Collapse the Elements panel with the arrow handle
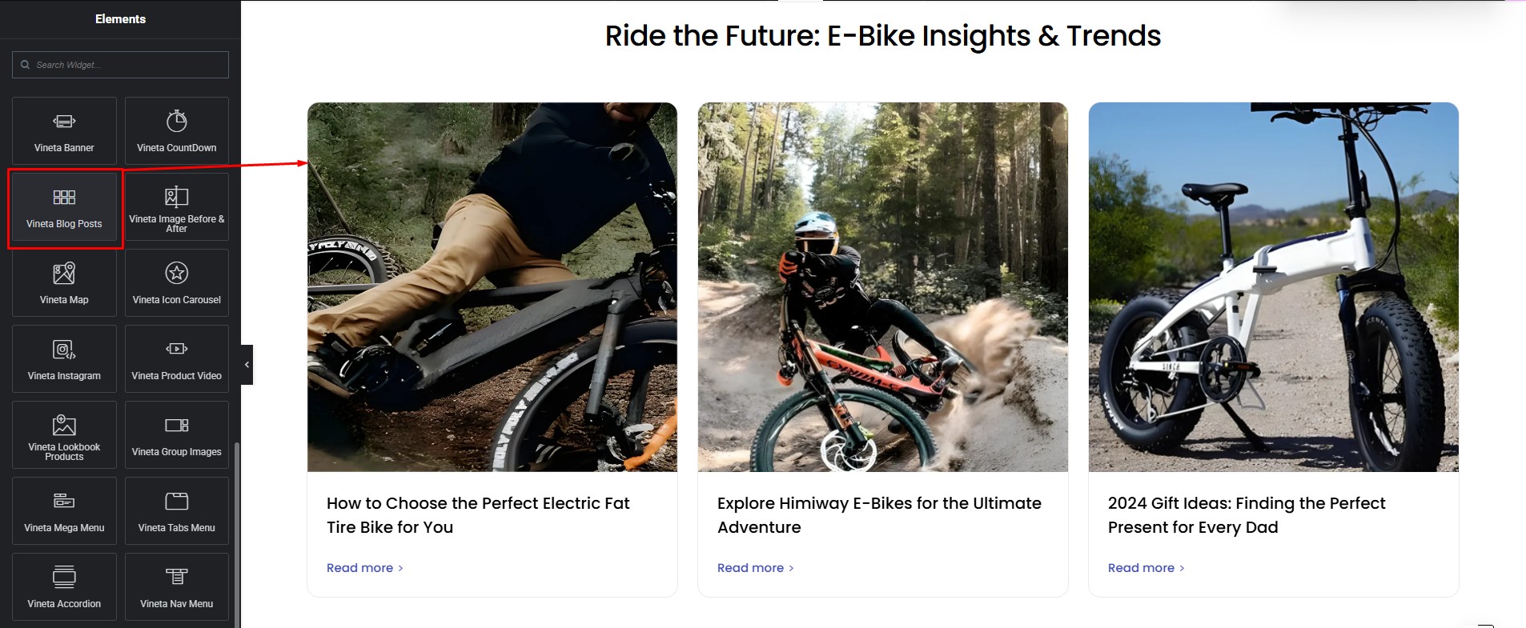The width and height of the screenshot is (1526, 628). point(247,365)
